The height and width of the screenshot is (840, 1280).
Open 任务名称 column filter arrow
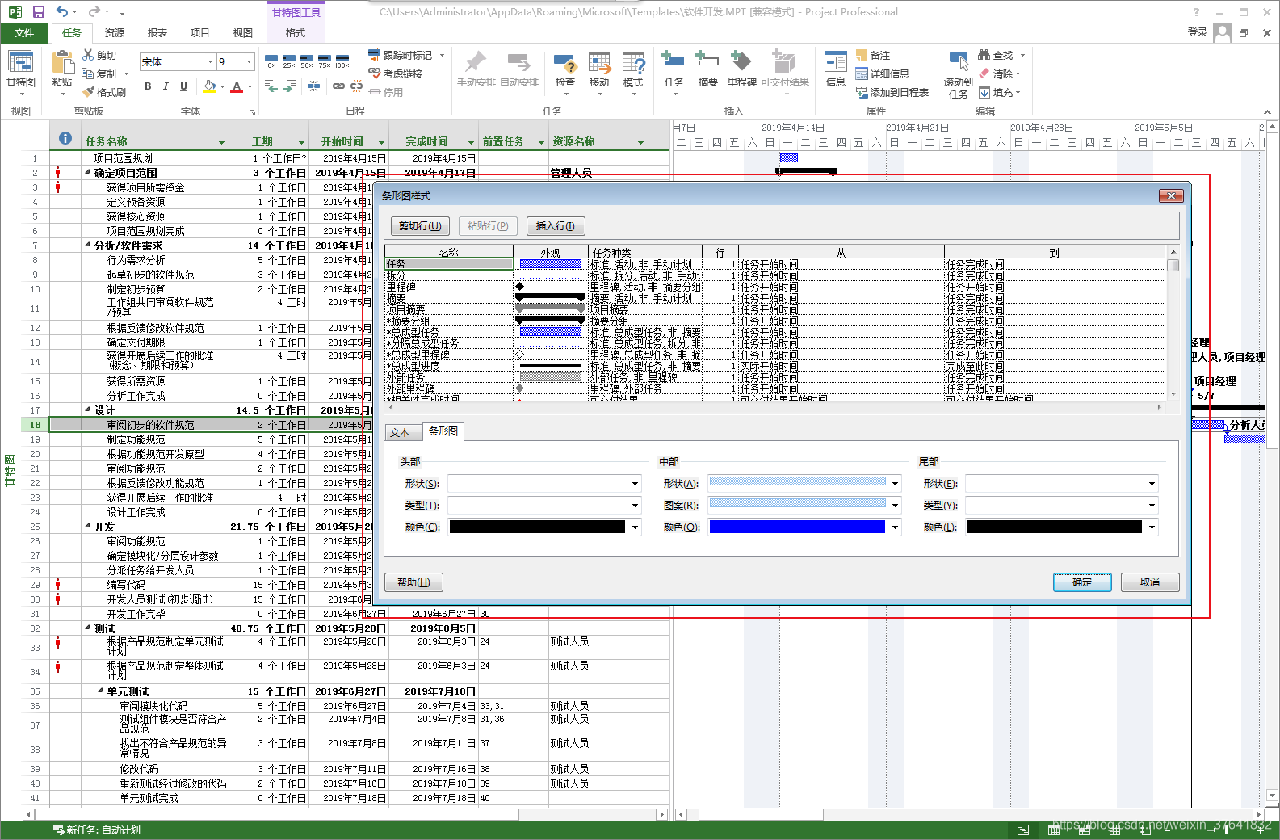point(221,142)
